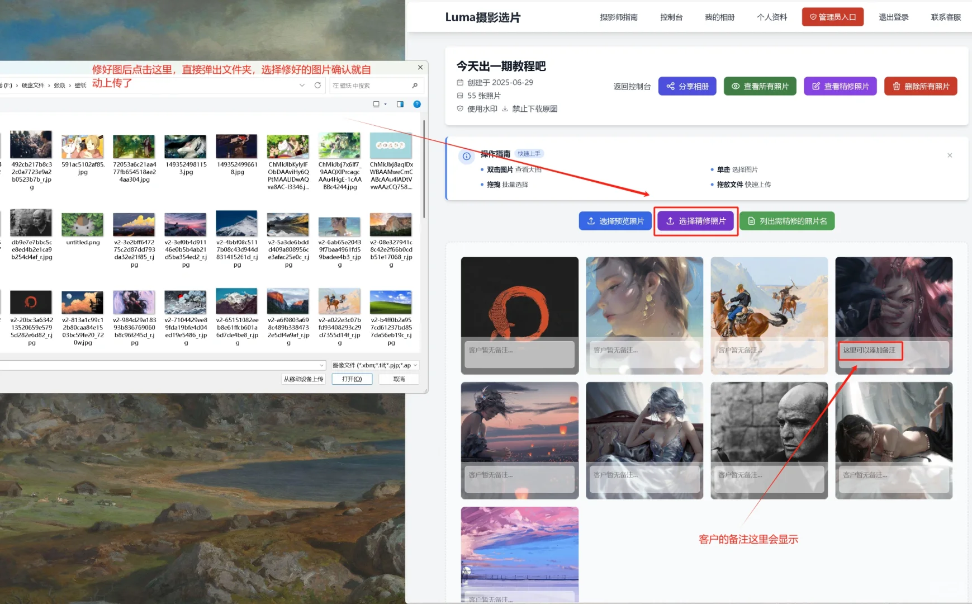Go to 我的相册 nav item
The image size is (972, 604).
tap(719, 17)
